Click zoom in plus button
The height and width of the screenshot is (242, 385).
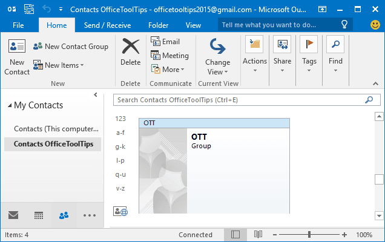point(344,235)
